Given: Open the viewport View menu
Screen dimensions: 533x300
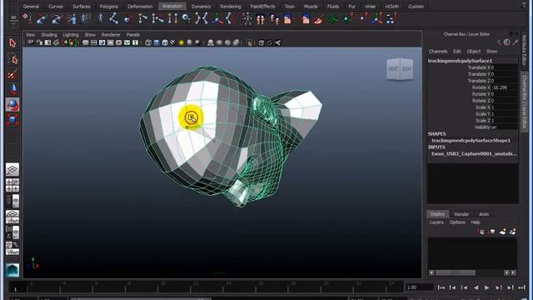Looking at the screenshot, I should 30,35.
